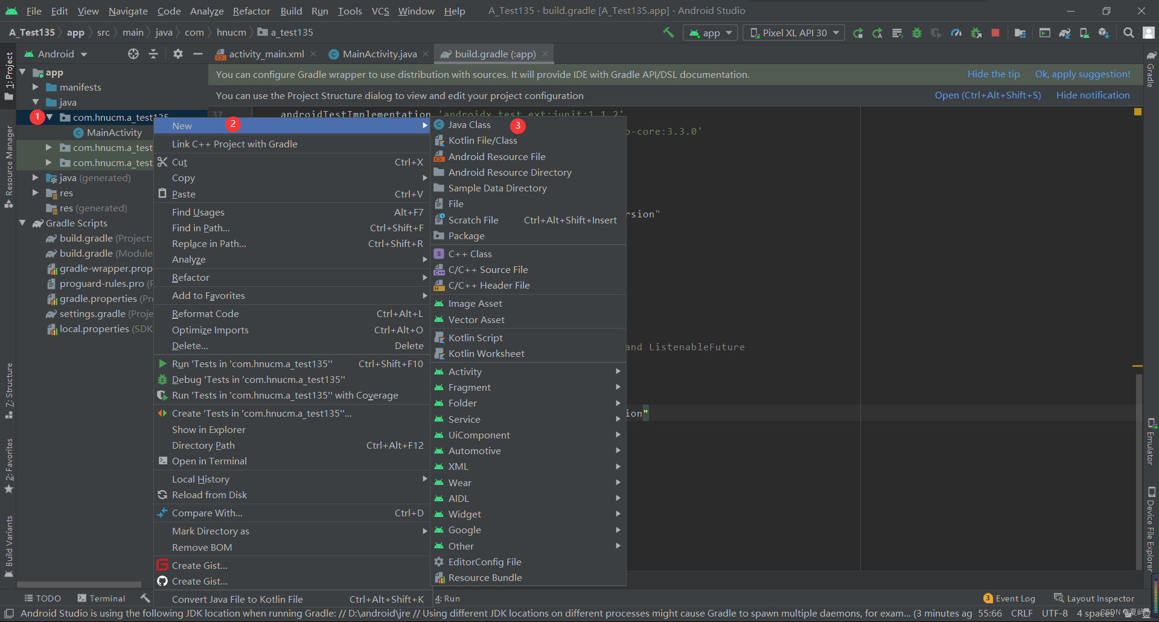Choose Package in the New submenu
Image resolution: width=1159 pixels, height=622 pixels.
pyautogui.click(x=528, y=236)
